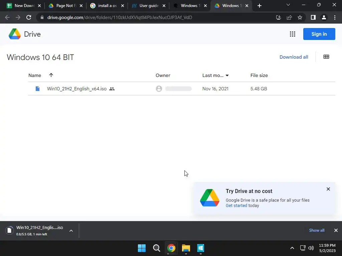
Task: Click the owner avatar icon
Action: (x=159, y=89)
